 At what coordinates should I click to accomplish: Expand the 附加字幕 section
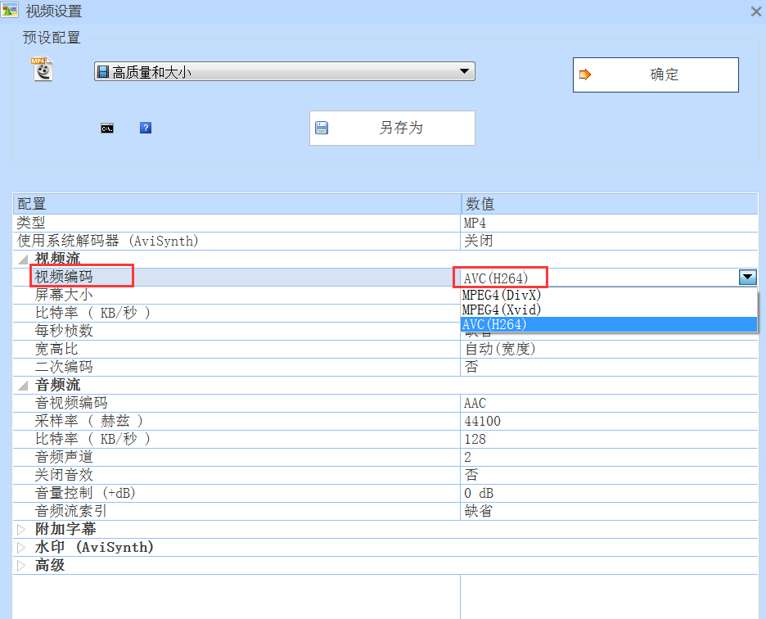(x=22, y=529)
